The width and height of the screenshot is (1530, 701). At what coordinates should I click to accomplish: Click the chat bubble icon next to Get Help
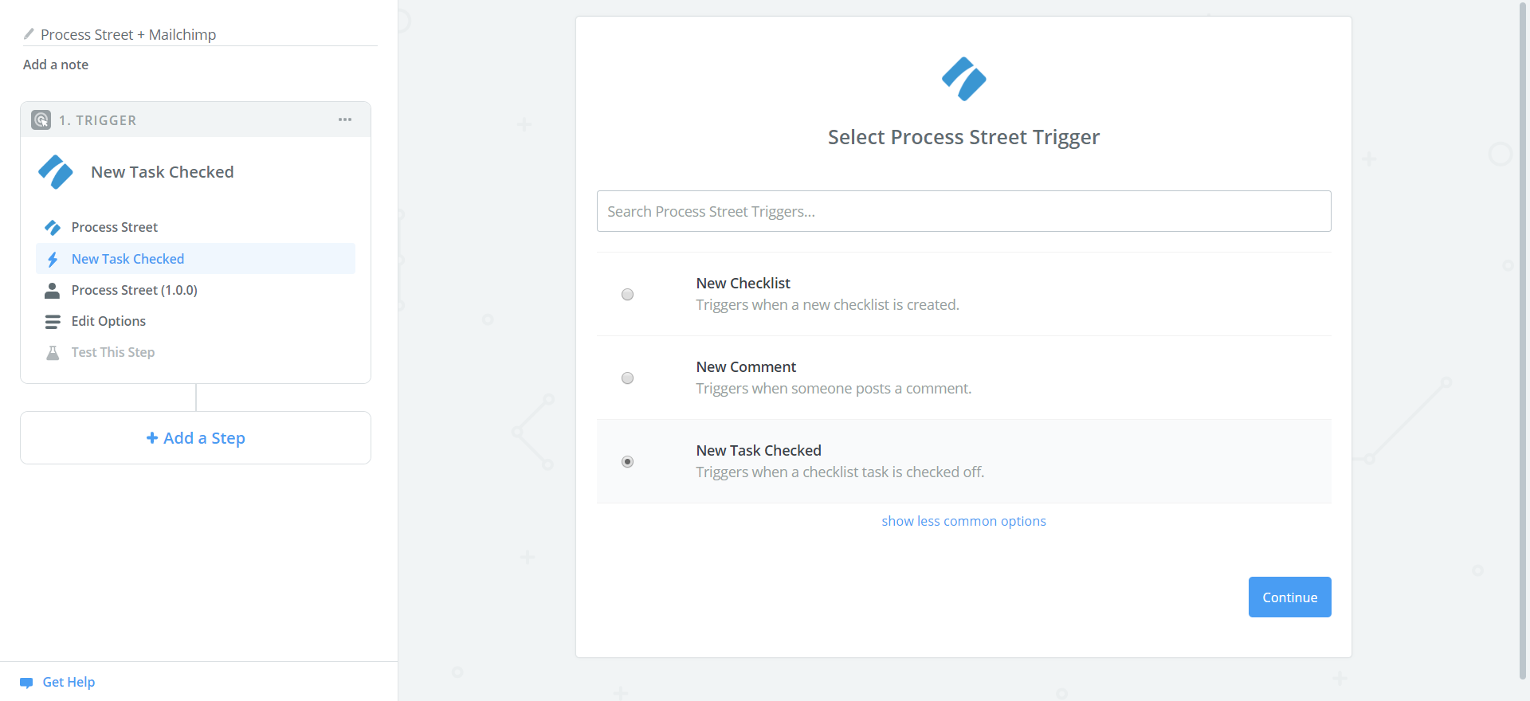coord(27,682)
